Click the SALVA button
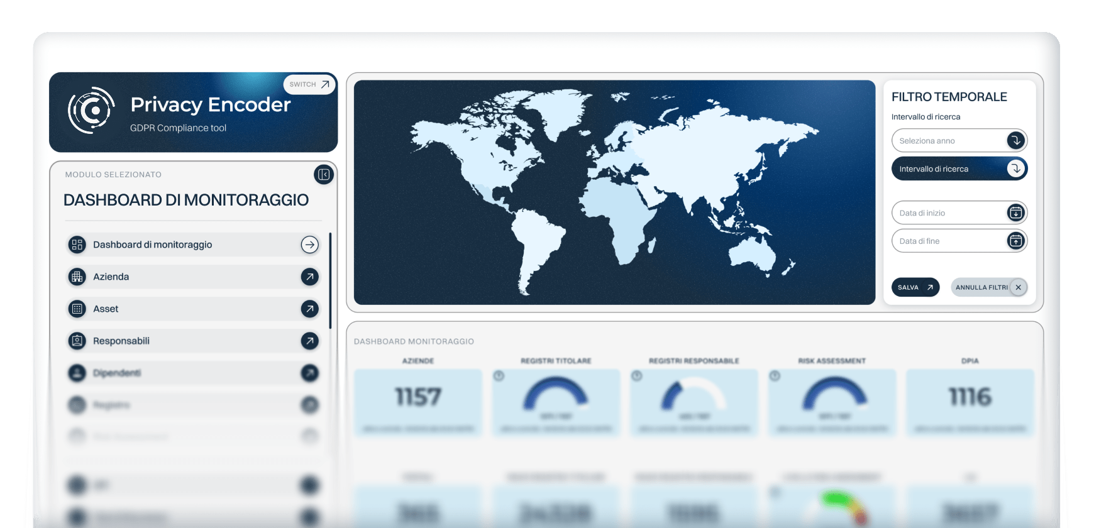The image size is (1094, 528). [x=915, y=287]
